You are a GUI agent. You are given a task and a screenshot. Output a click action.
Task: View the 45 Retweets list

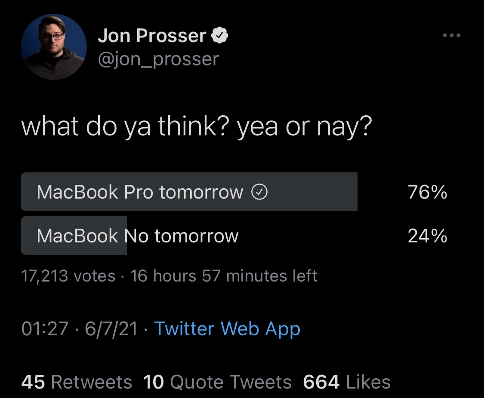coord(77,382)
